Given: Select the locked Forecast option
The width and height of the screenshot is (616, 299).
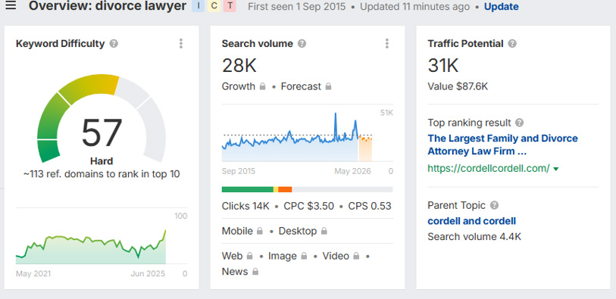Looking at the screenshot, I should coord(306,86).
